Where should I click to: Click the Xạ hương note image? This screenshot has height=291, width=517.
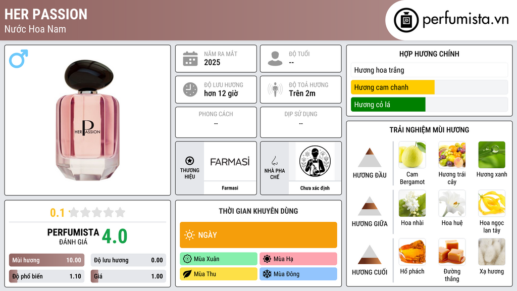[492, 252]
